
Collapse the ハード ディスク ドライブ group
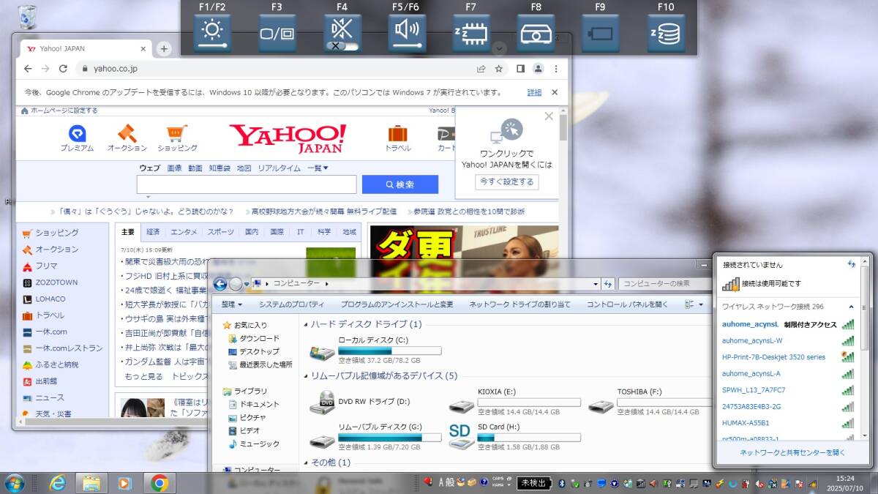[x=307, y=324]
